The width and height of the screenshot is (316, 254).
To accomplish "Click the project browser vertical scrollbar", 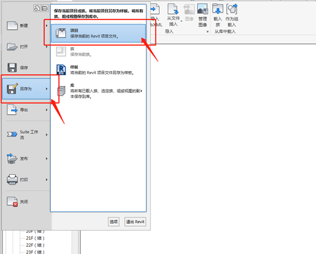I will 75,243.
